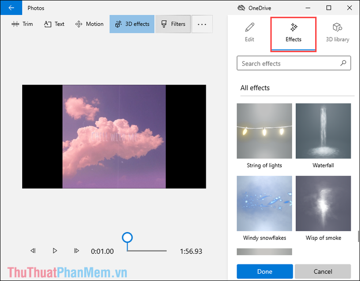Click the total duration 1:56.93

pyautogui.click(x=191, y=251)
